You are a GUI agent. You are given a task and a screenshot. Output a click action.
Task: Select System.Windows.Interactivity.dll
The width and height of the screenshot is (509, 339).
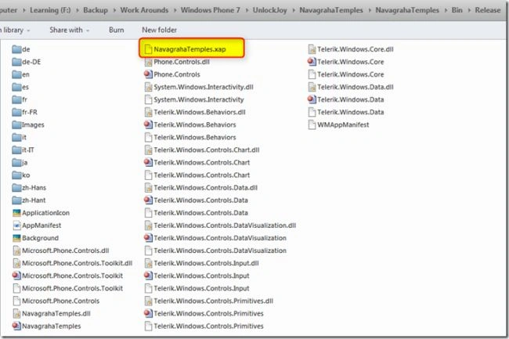(199, 87)
